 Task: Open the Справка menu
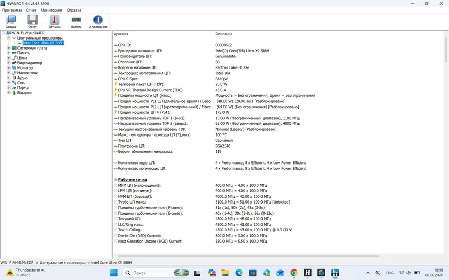[74, 10]
